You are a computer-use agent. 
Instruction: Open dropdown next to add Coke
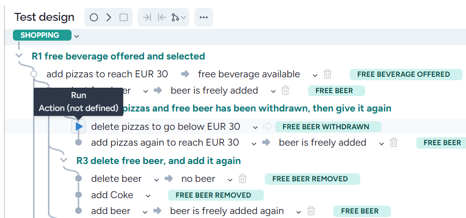pos(148,196)
